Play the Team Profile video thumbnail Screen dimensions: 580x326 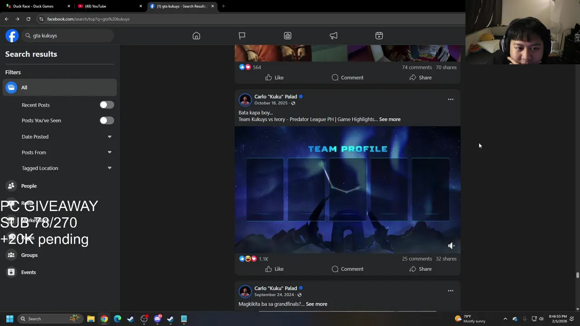[x=348, y=189]
